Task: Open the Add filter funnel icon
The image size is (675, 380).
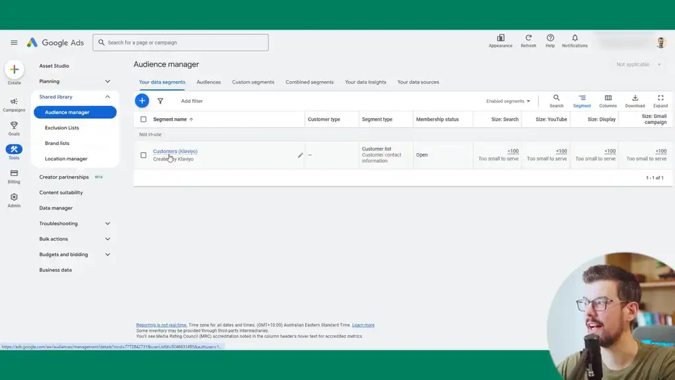Action: 160,100
